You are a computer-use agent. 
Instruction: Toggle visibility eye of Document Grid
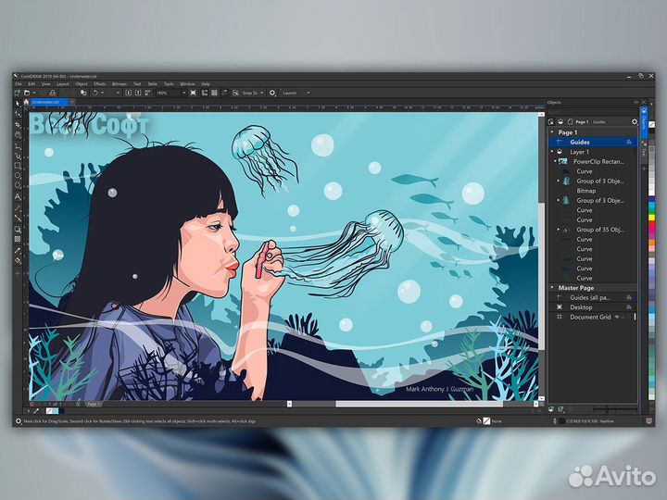(x=617, y=317)
